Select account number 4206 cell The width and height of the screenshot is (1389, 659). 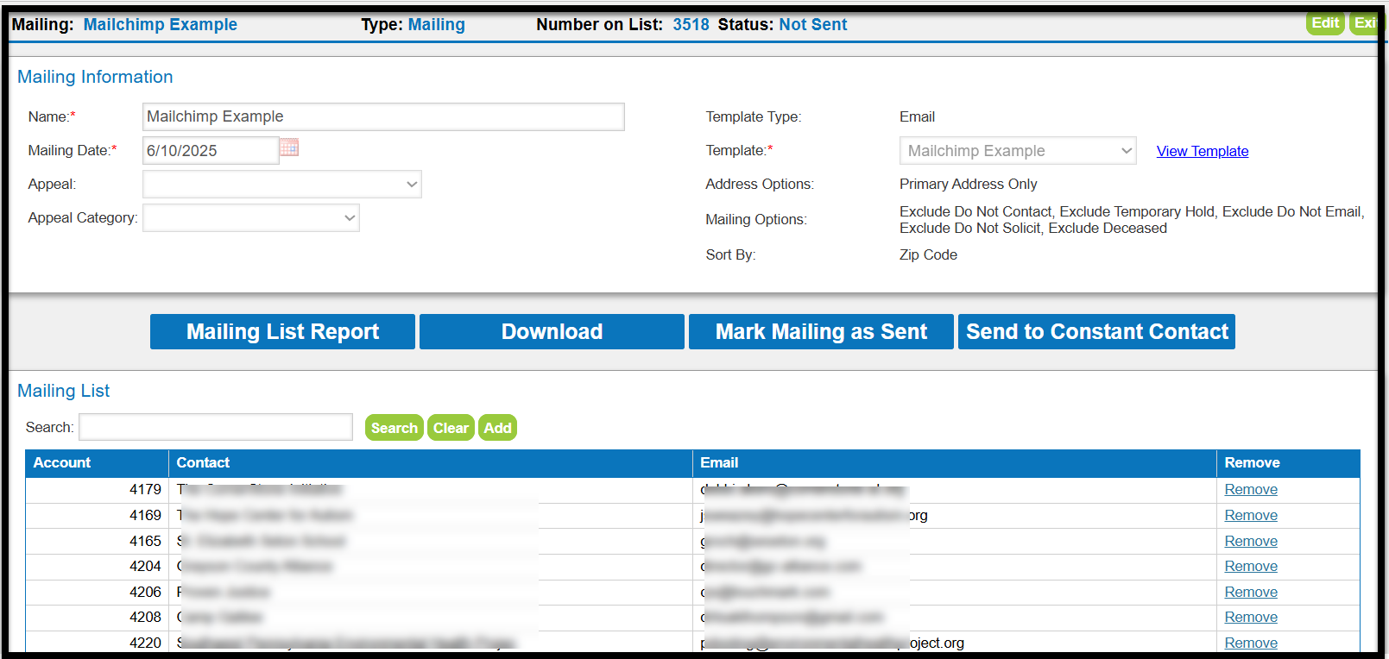[97, 593]
